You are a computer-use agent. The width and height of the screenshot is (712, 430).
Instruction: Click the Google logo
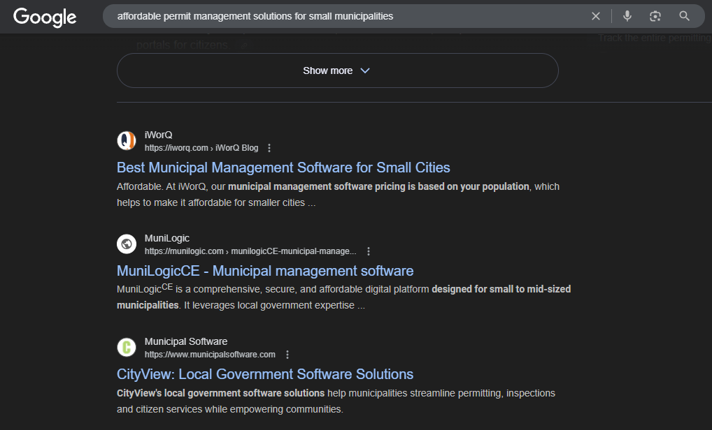pos(45,17)
